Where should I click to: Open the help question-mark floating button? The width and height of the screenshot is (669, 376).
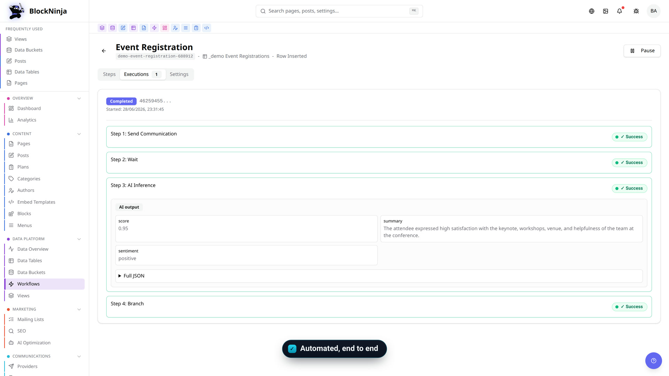[654, 361]
